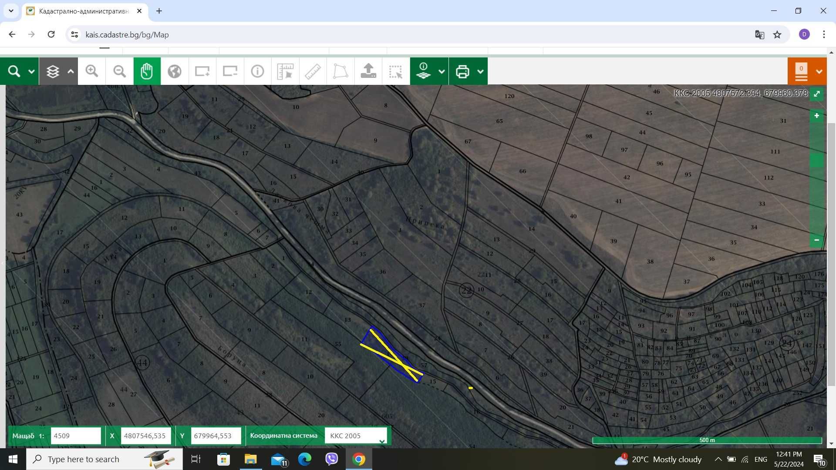Choose the polygon area measure tool
The width and height of the screenshot is (836, 470).
[x=340, y=71]
